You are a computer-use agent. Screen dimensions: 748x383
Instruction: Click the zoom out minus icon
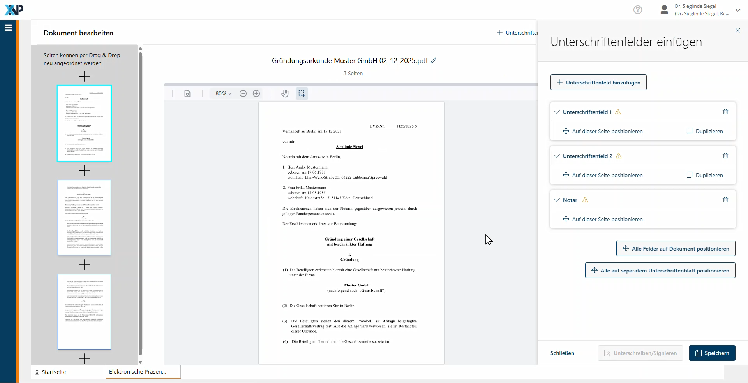coord(243,93)
